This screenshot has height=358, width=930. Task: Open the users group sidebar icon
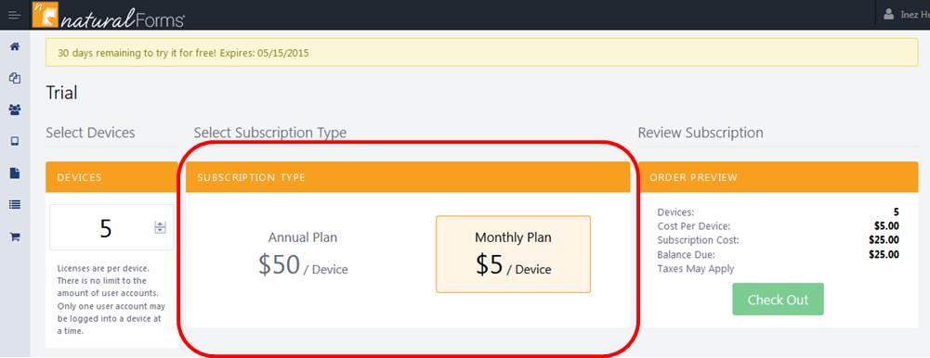click(x=15, y=109)
